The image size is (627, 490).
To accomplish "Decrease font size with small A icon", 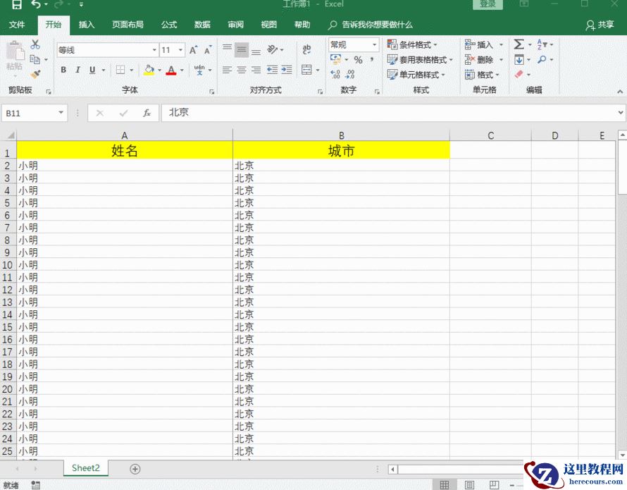I will [208, 50].
